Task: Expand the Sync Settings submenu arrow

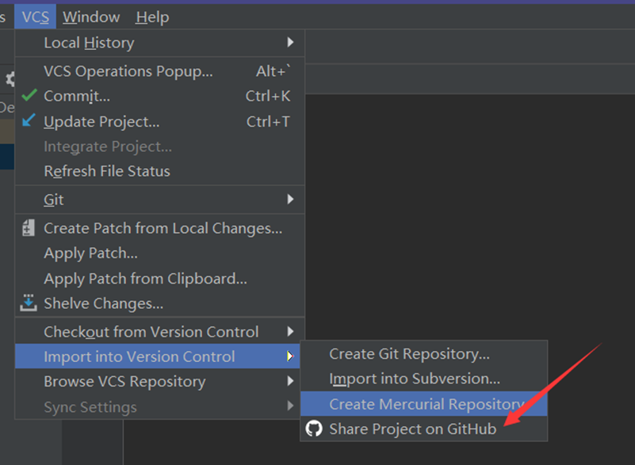Action: [290, 406]
